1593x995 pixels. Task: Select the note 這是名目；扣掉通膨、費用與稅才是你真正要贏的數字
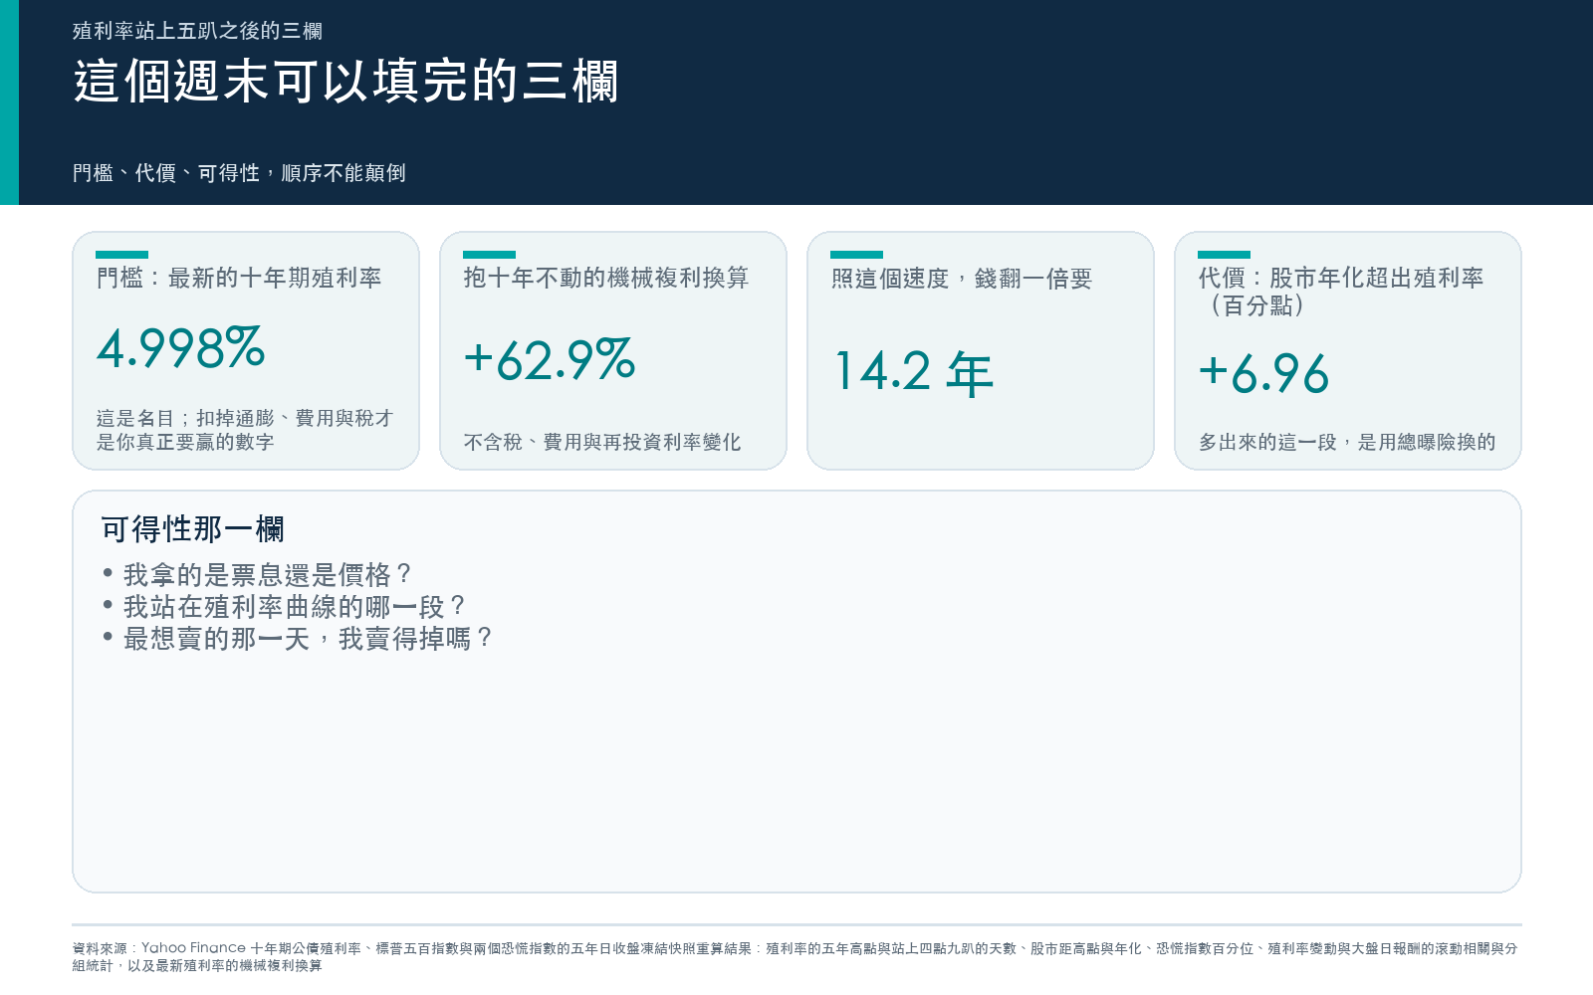[x=245, y=430]
